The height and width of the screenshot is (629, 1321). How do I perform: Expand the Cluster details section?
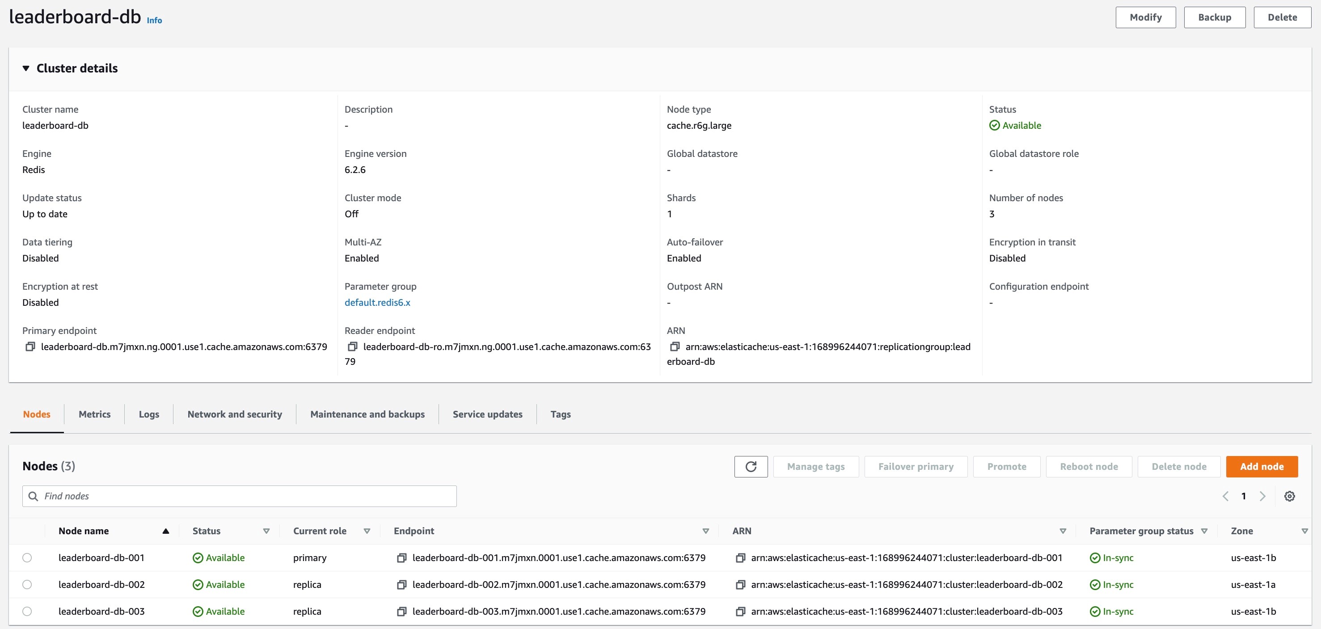click(26, 68)
